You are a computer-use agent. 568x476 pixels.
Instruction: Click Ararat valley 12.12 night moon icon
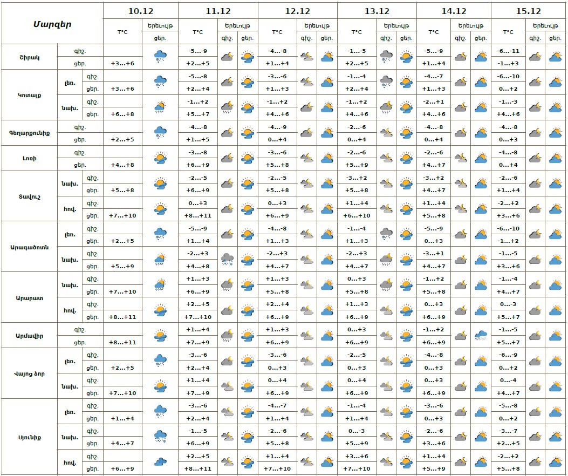coord(306,310)
